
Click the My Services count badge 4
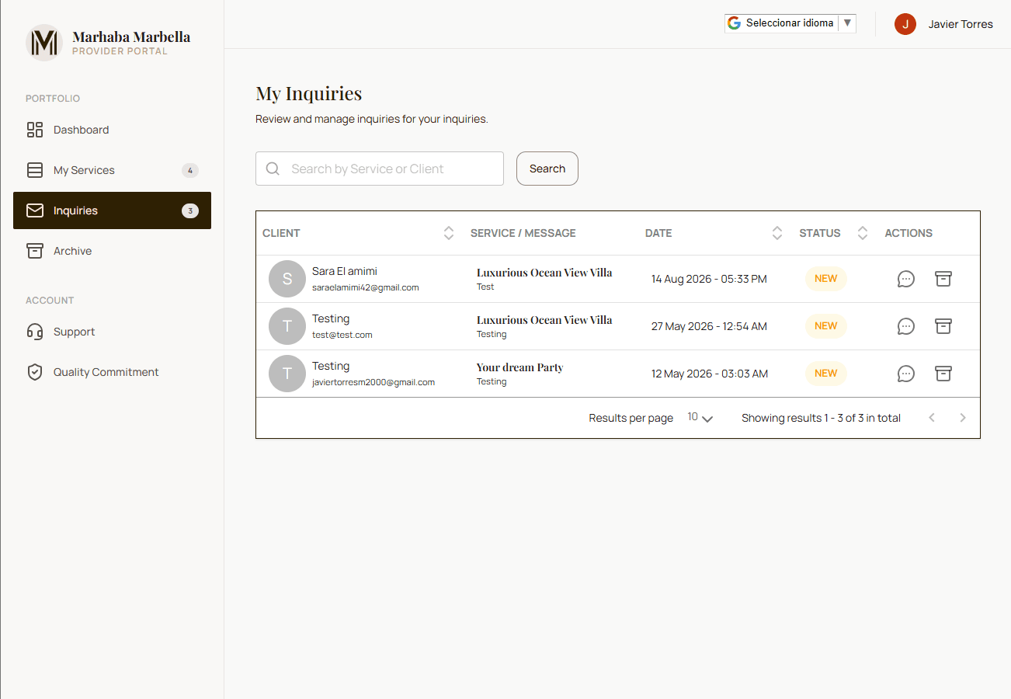pyautogui.click(x=190, y=170)
